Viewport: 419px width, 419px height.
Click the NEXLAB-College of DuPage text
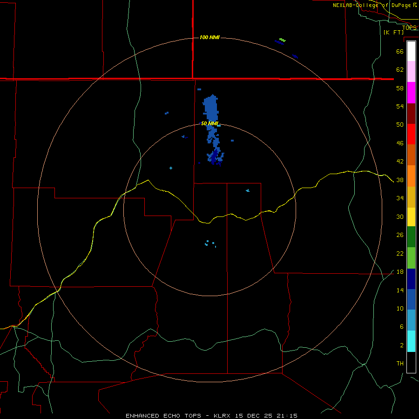pyautogui.click(x=372, y=5)
